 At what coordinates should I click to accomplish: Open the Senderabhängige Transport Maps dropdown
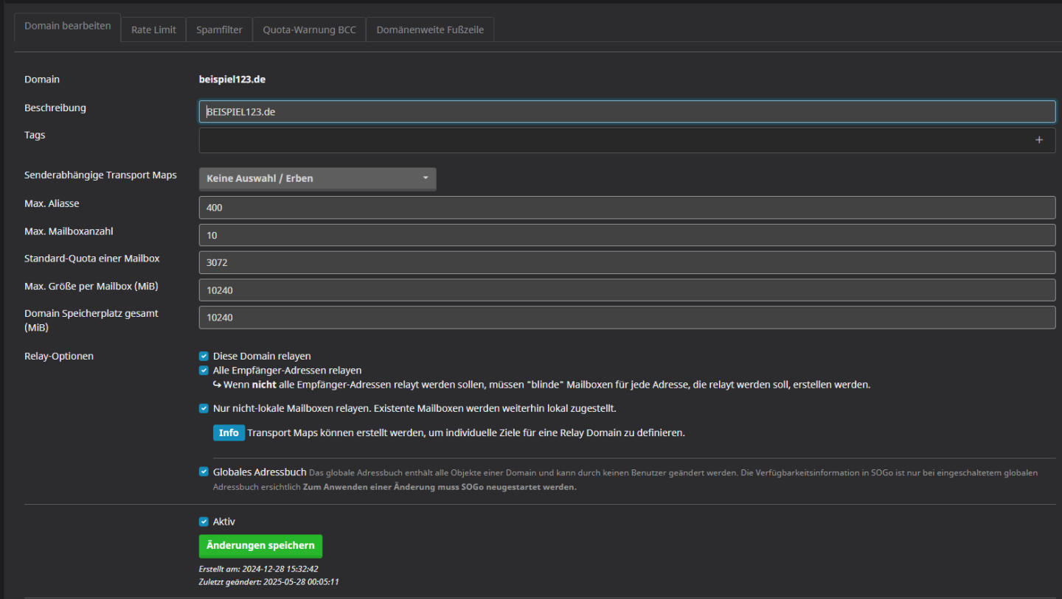click(317, 178)
